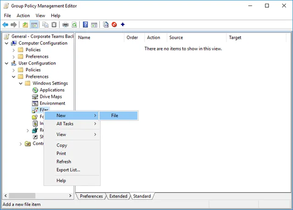The height and width of the screenshot is (210, 293).
Task: Collapse the Windows Settings node
Action: coord(21,83)
